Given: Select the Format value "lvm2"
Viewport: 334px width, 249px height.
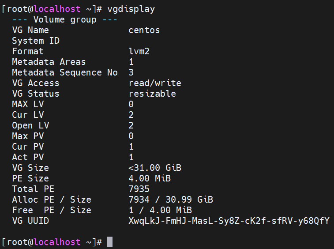Looking at the screenshot, I should coord(139,51).
